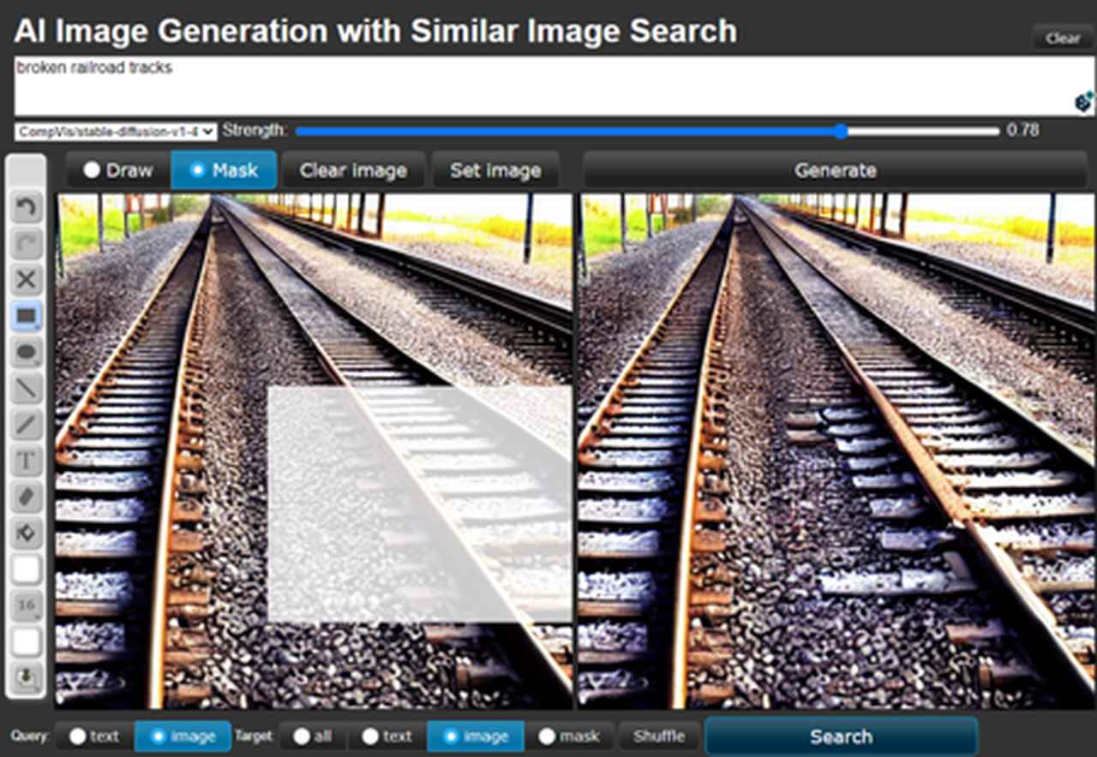Viewport: 1097px width, 757px height.
Task: Click Generate to create the image
Action: [x=836, y=170]
